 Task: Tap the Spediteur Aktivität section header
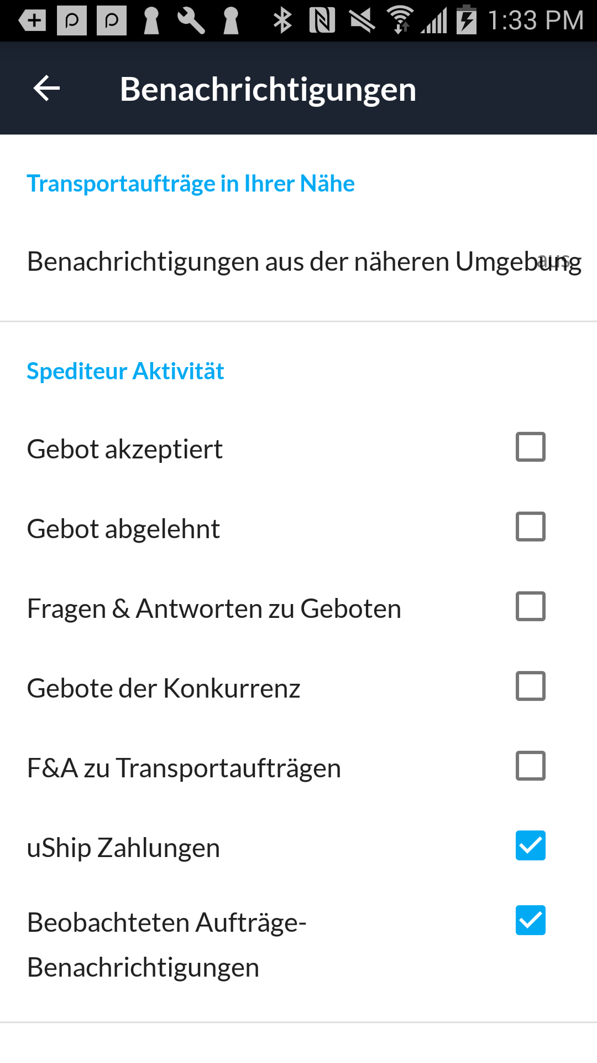(125, 371)
